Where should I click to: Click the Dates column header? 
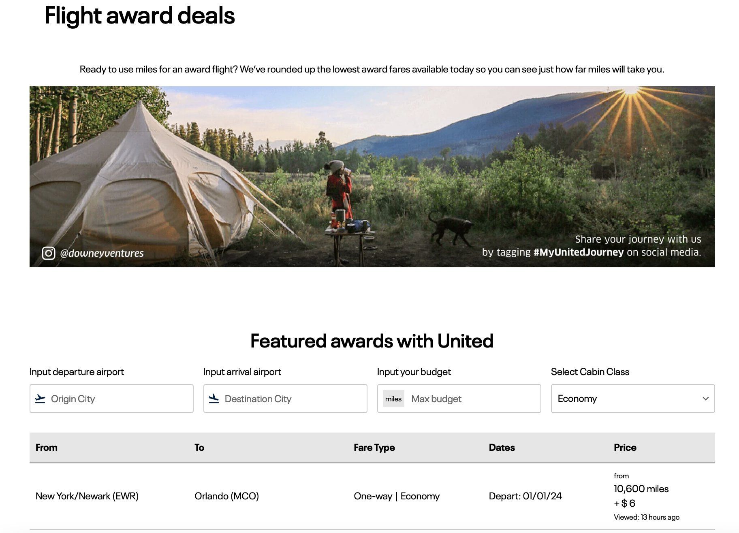coord(502,448)
